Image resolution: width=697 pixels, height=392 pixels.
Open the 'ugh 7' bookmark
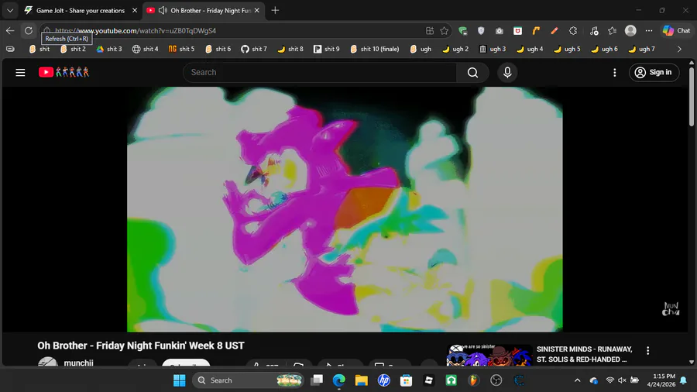(x=641, y=49)
